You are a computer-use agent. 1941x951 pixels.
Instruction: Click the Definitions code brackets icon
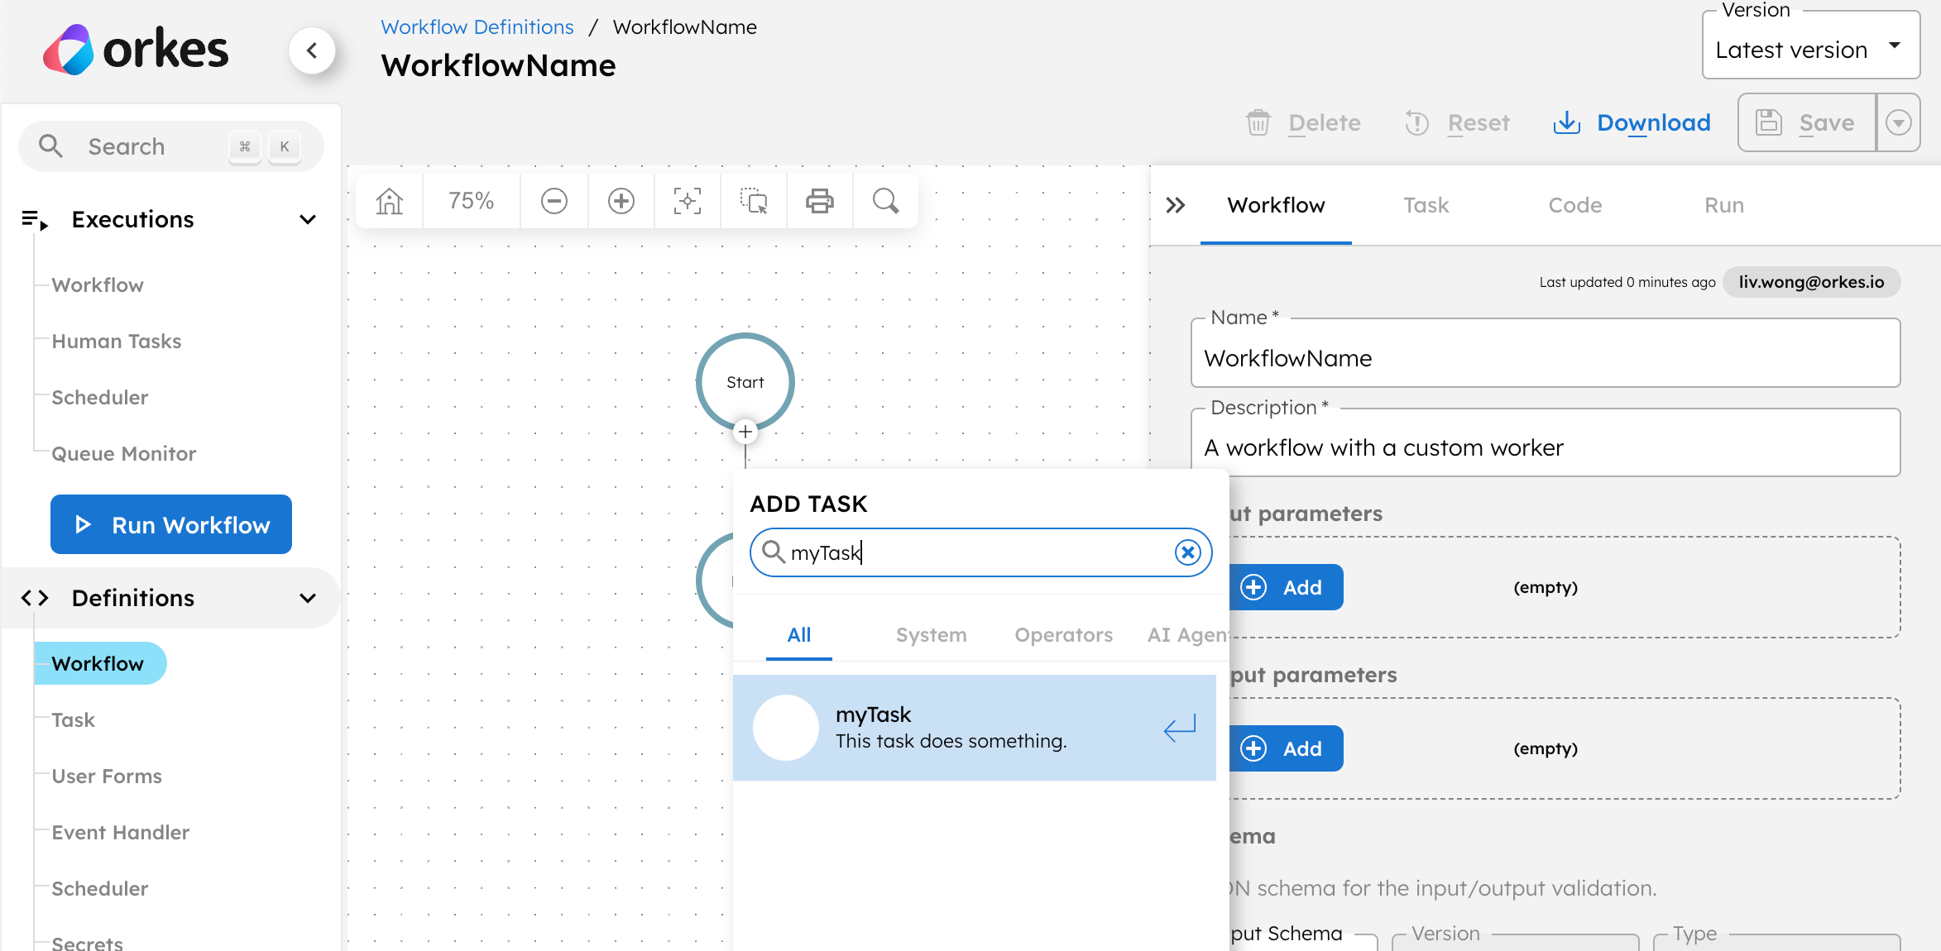[x=35, y=598]
